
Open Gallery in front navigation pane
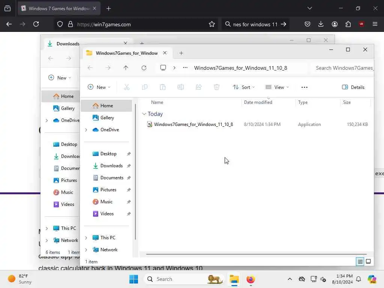pos(106,118)
